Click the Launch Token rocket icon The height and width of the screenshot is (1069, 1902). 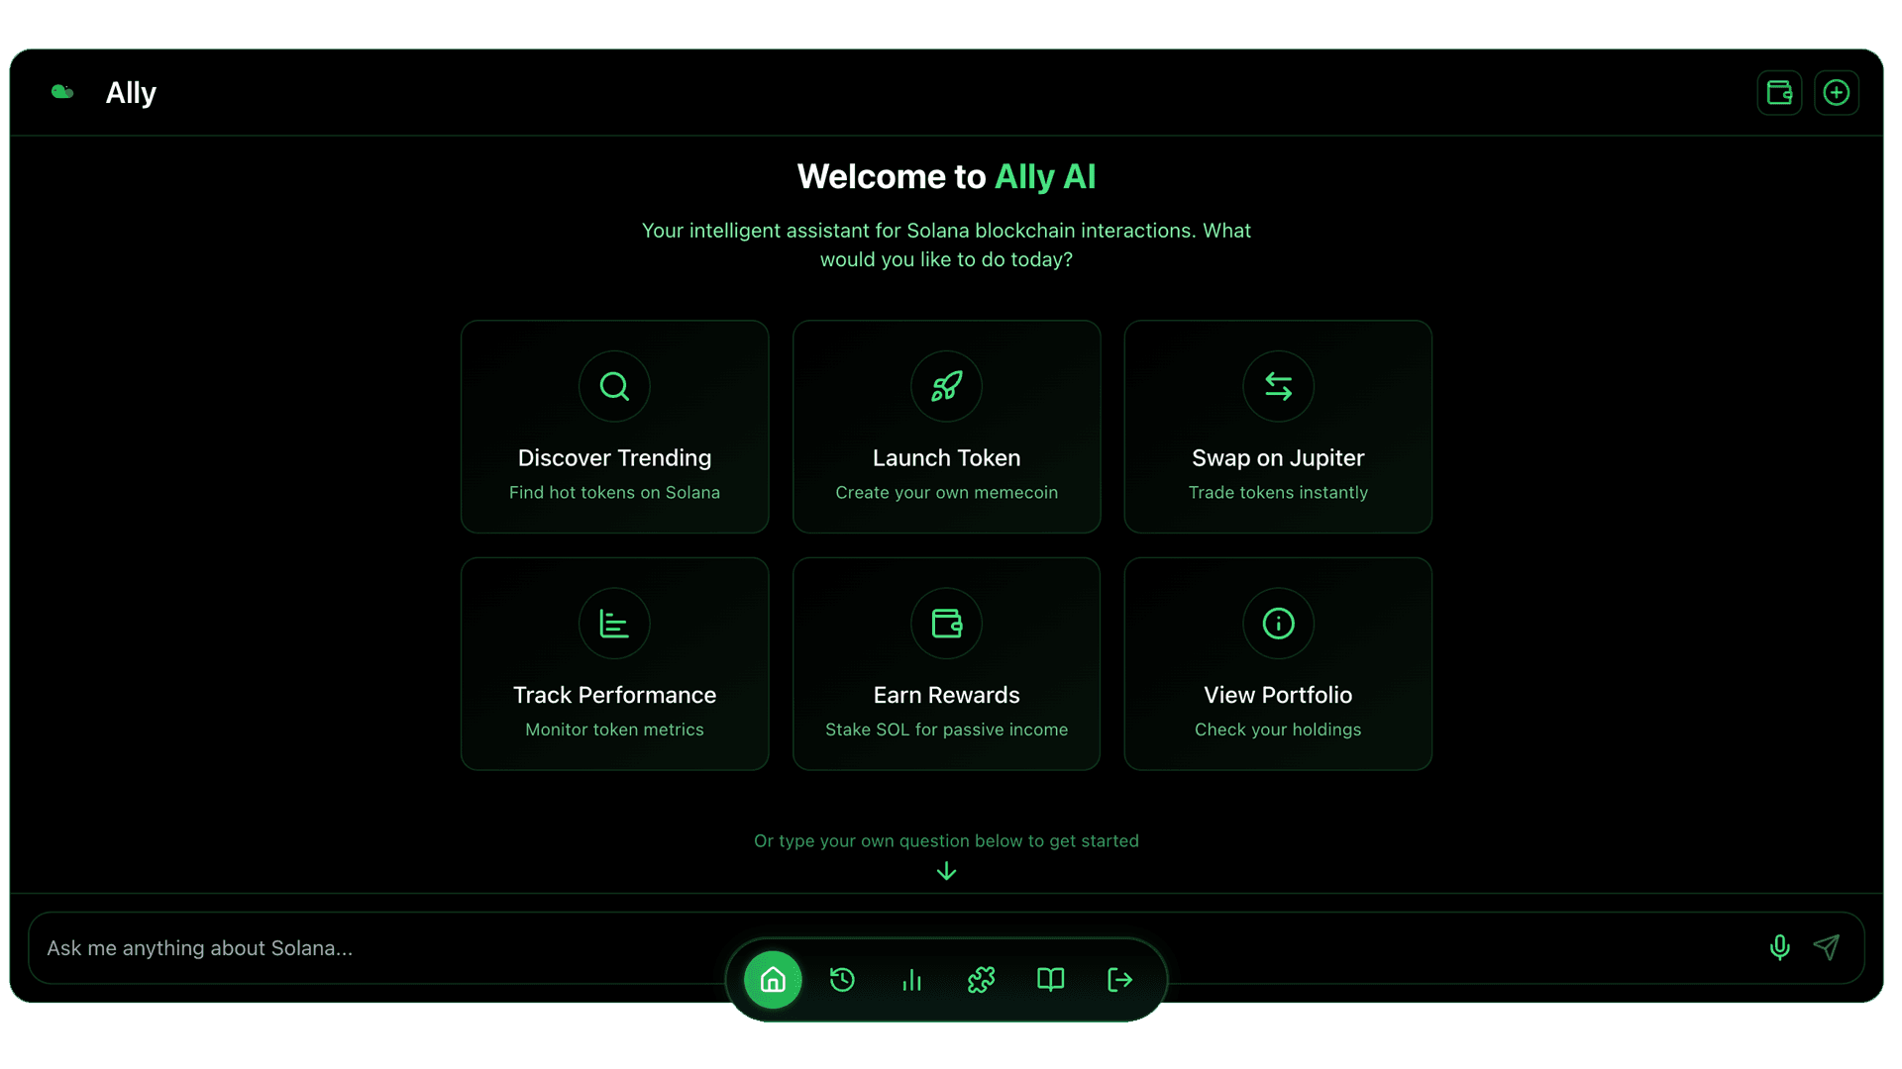[946, 386]
